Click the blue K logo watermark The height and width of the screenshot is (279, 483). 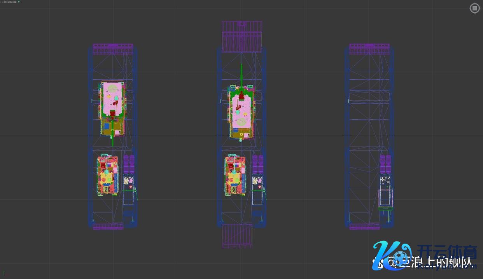391,255
